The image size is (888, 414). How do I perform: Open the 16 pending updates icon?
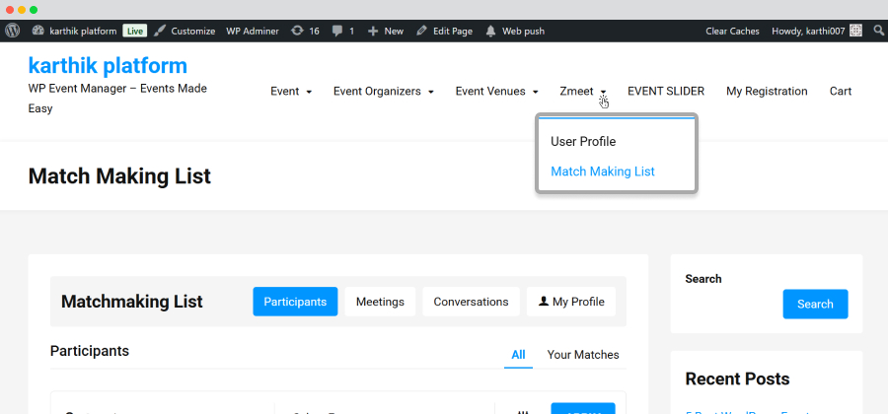(x=297, y=32)
